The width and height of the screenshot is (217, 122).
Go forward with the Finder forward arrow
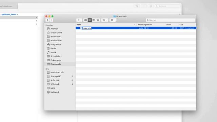pyautogui.click(x=51, y=20)
